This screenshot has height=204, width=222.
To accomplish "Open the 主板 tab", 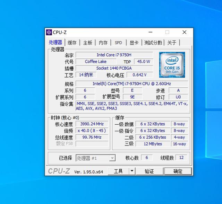I will pos(88,43).
